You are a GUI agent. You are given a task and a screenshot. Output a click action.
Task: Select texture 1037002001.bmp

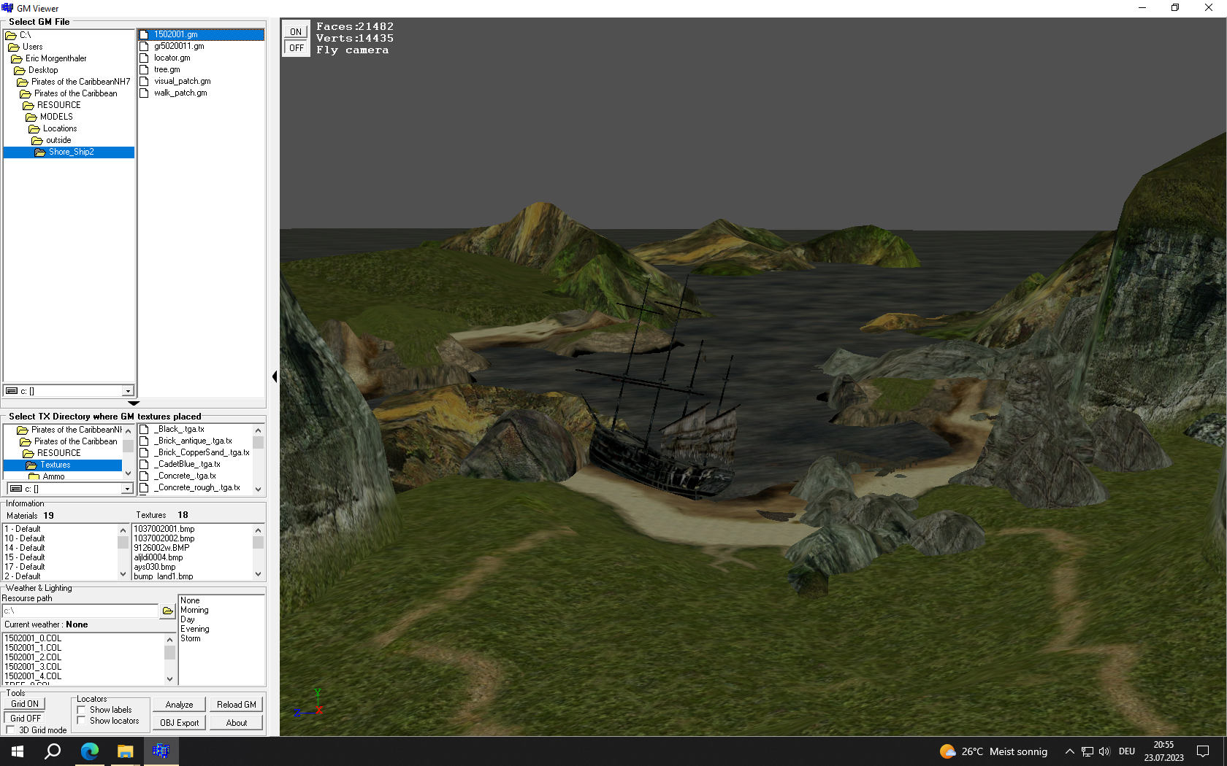pyautogui.click(x=164, y=529)
